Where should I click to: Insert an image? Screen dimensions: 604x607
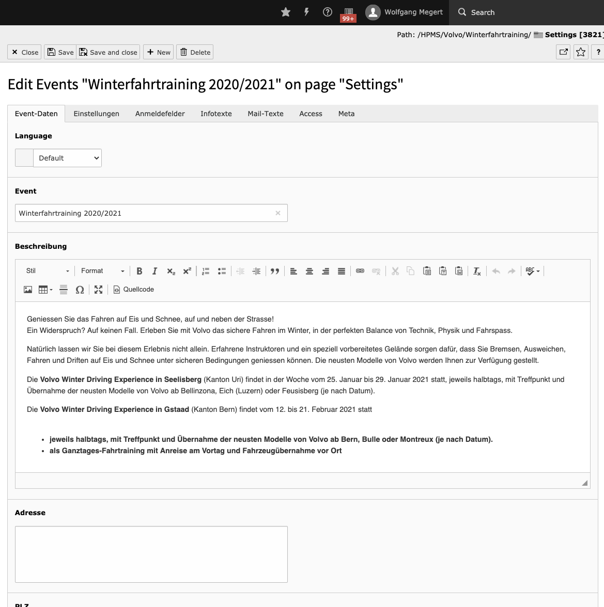click(x=28, y=290)
